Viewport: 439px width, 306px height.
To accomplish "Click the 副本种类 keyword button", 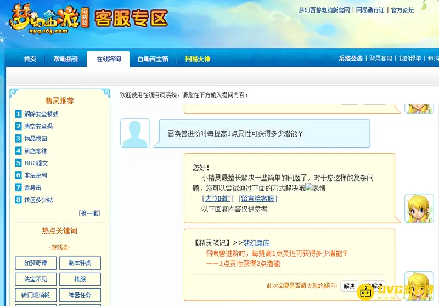I will click(x=80, y=263).
